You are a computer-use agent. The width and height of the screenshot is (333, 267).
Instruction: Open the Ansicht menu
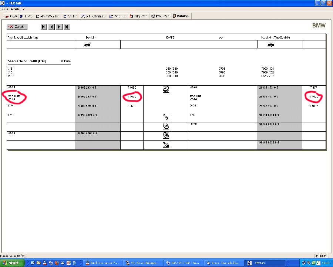click(x=15, y=9)
